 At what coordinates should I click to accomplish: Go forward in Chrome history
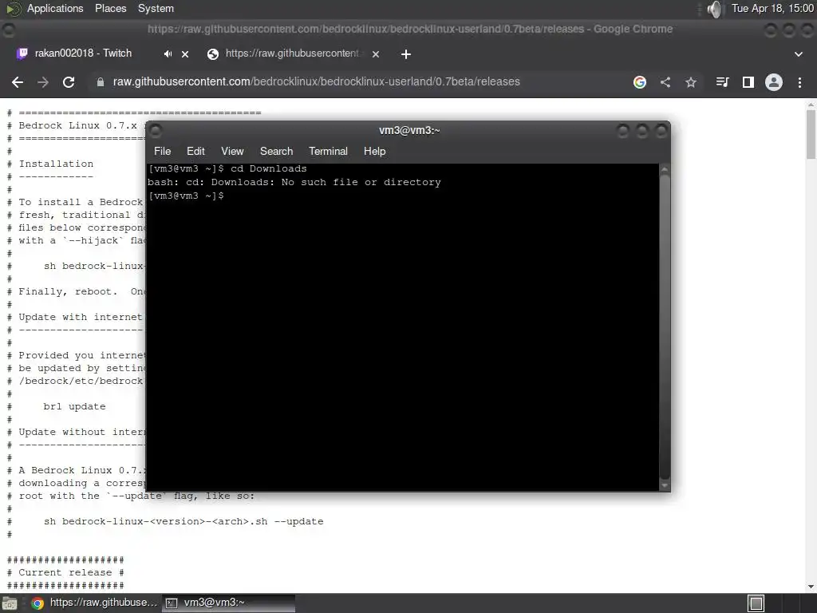pyautogui.click(x=43, y=82)
